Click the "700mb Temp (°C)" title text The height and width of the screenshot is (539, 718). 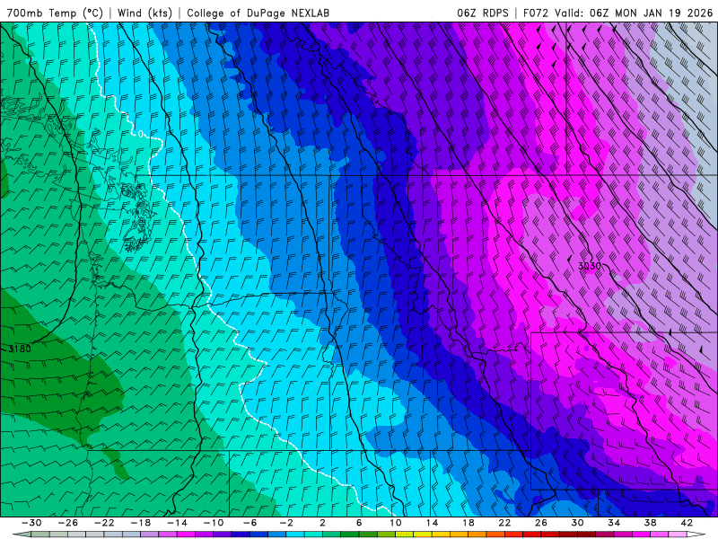coord(55,13)
